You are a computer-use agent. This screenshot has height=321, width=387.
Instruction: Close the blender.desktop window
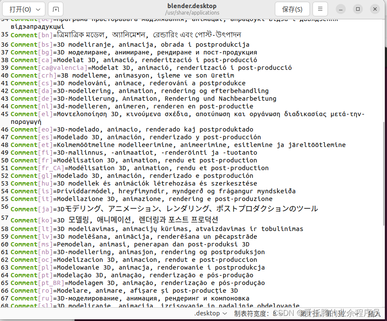(x=375, y=9)
